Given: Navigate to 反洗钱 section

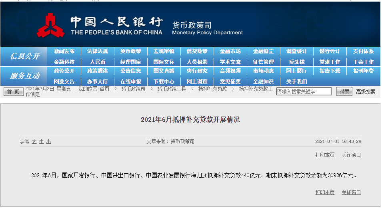Looking at the screenshot, I should [296, 62].
